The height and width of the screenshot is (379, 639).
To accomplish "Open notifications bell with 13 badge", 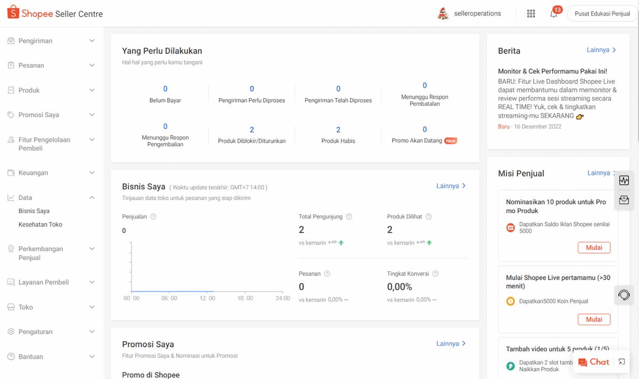I will (554, 14).
